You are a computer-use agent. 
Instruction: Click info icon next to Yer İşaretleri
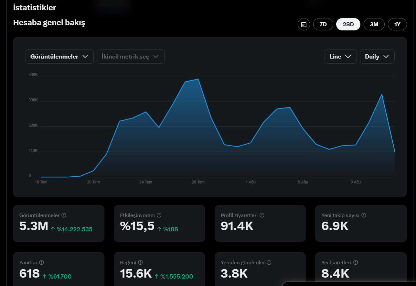tap(356, 263)
